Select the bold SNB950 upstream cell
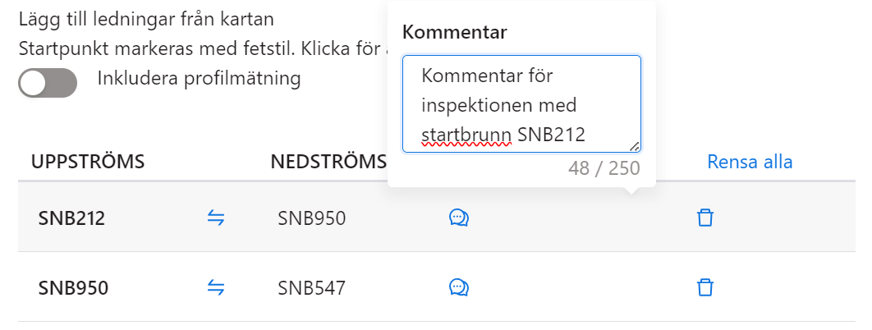The image size is (872, 330). pos(73,288)
